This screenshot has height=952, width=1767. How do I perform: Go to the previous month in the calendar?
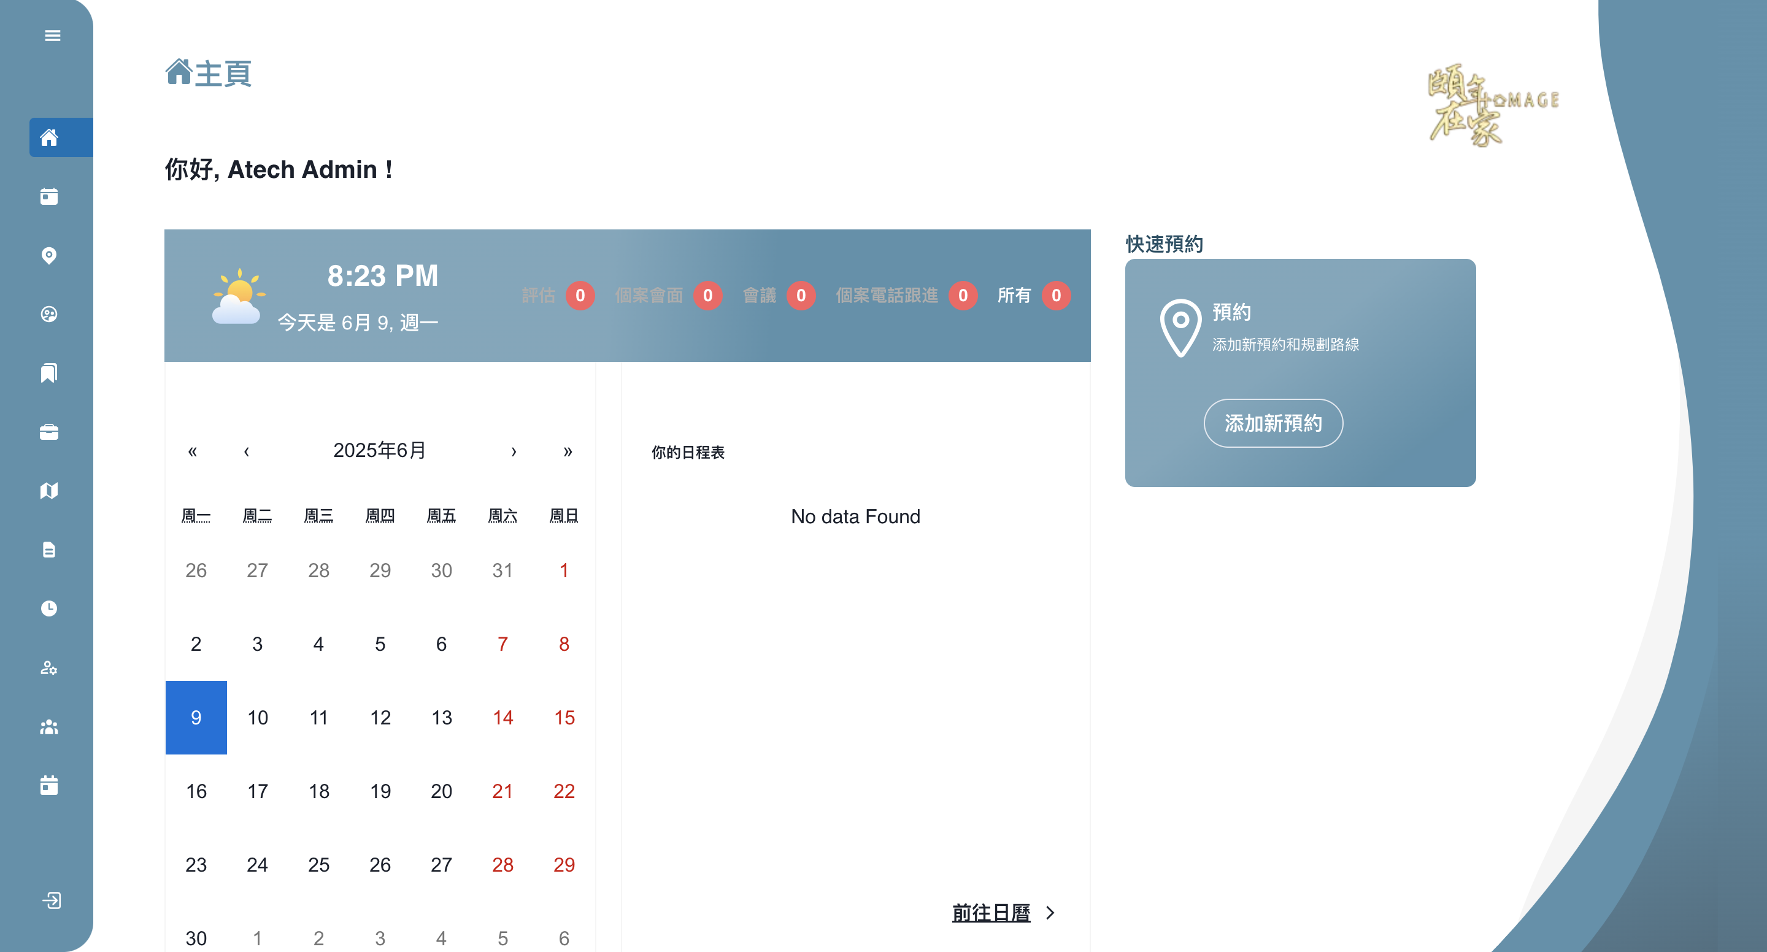coord(246,451)
